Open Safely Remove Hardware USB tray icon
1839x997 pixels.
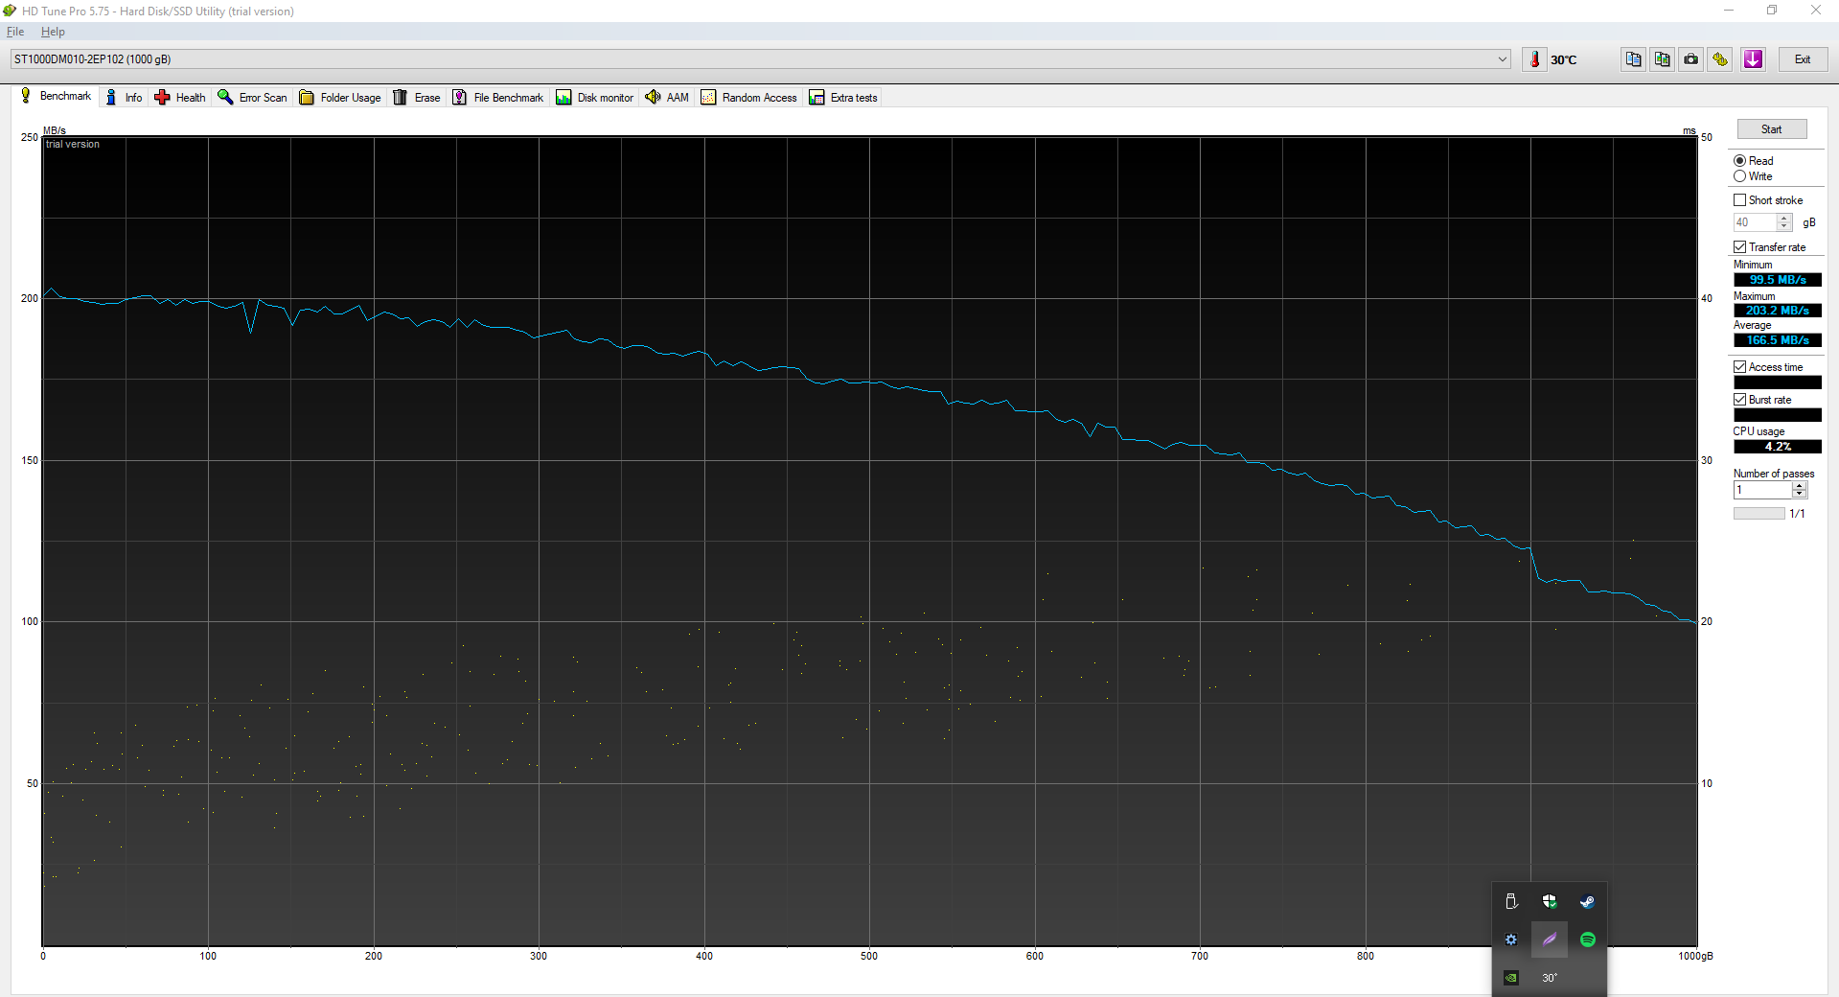[1511, 901]
